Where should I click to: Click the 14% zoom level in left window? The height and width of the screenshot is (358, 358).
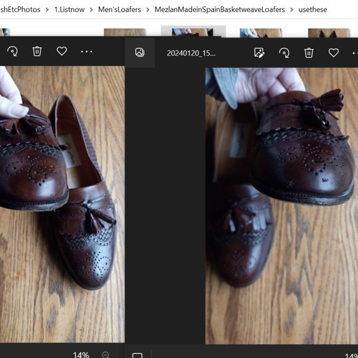pyautogui.click(x=81, y=354)
